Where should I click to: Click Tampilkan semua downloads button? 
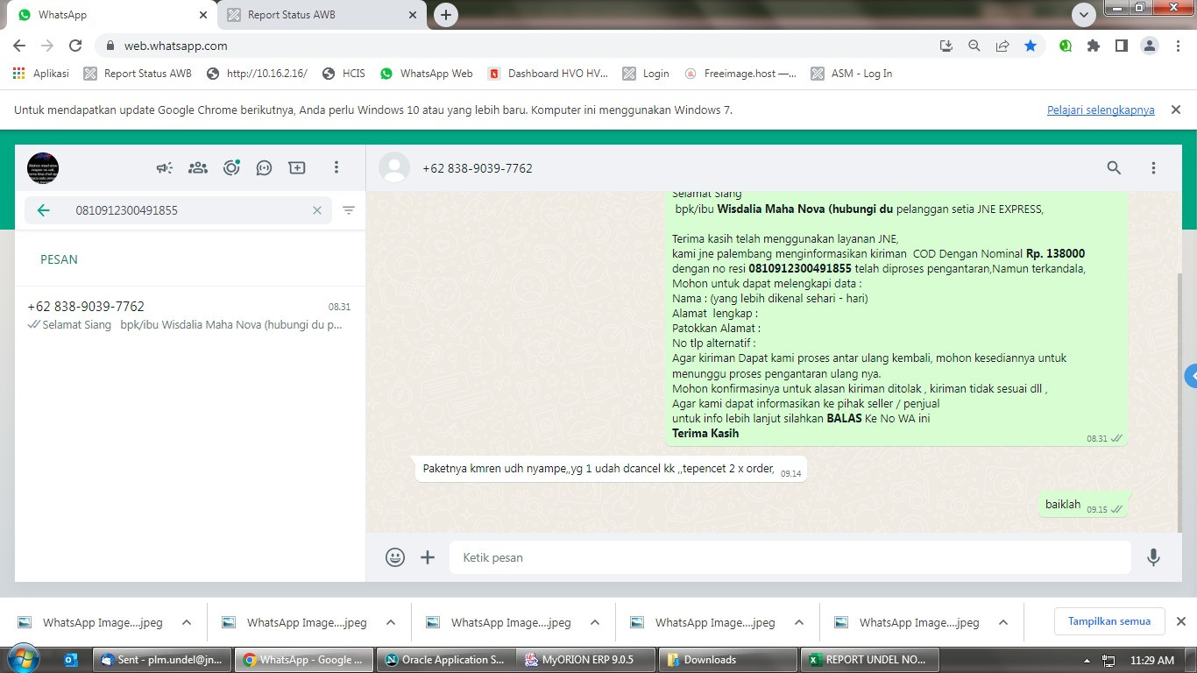click(x=1109, y=621)
